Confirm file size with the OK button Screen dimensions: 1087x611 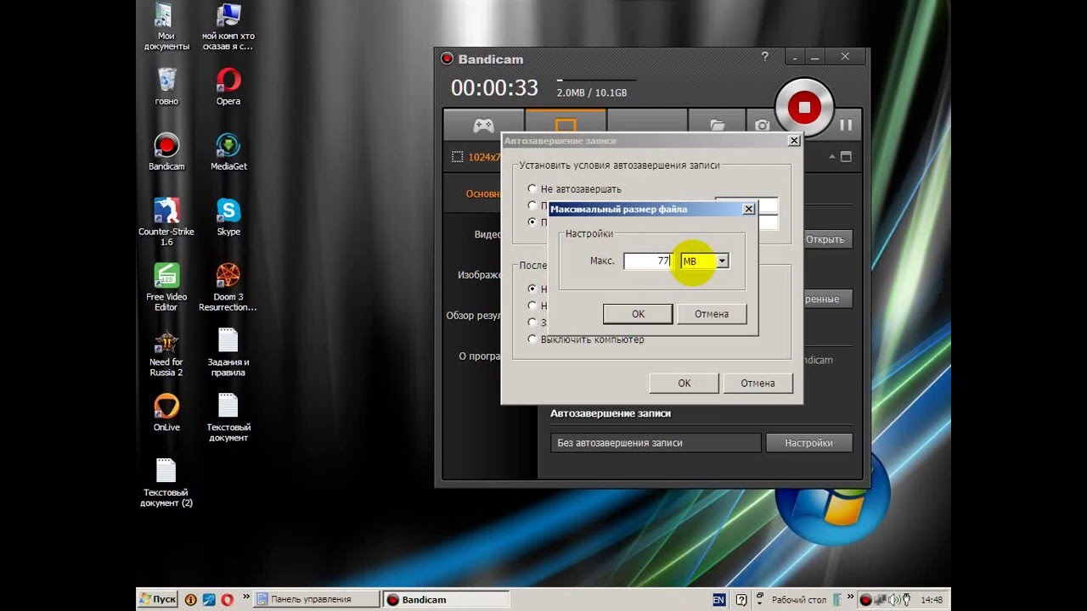coord(639,314)
